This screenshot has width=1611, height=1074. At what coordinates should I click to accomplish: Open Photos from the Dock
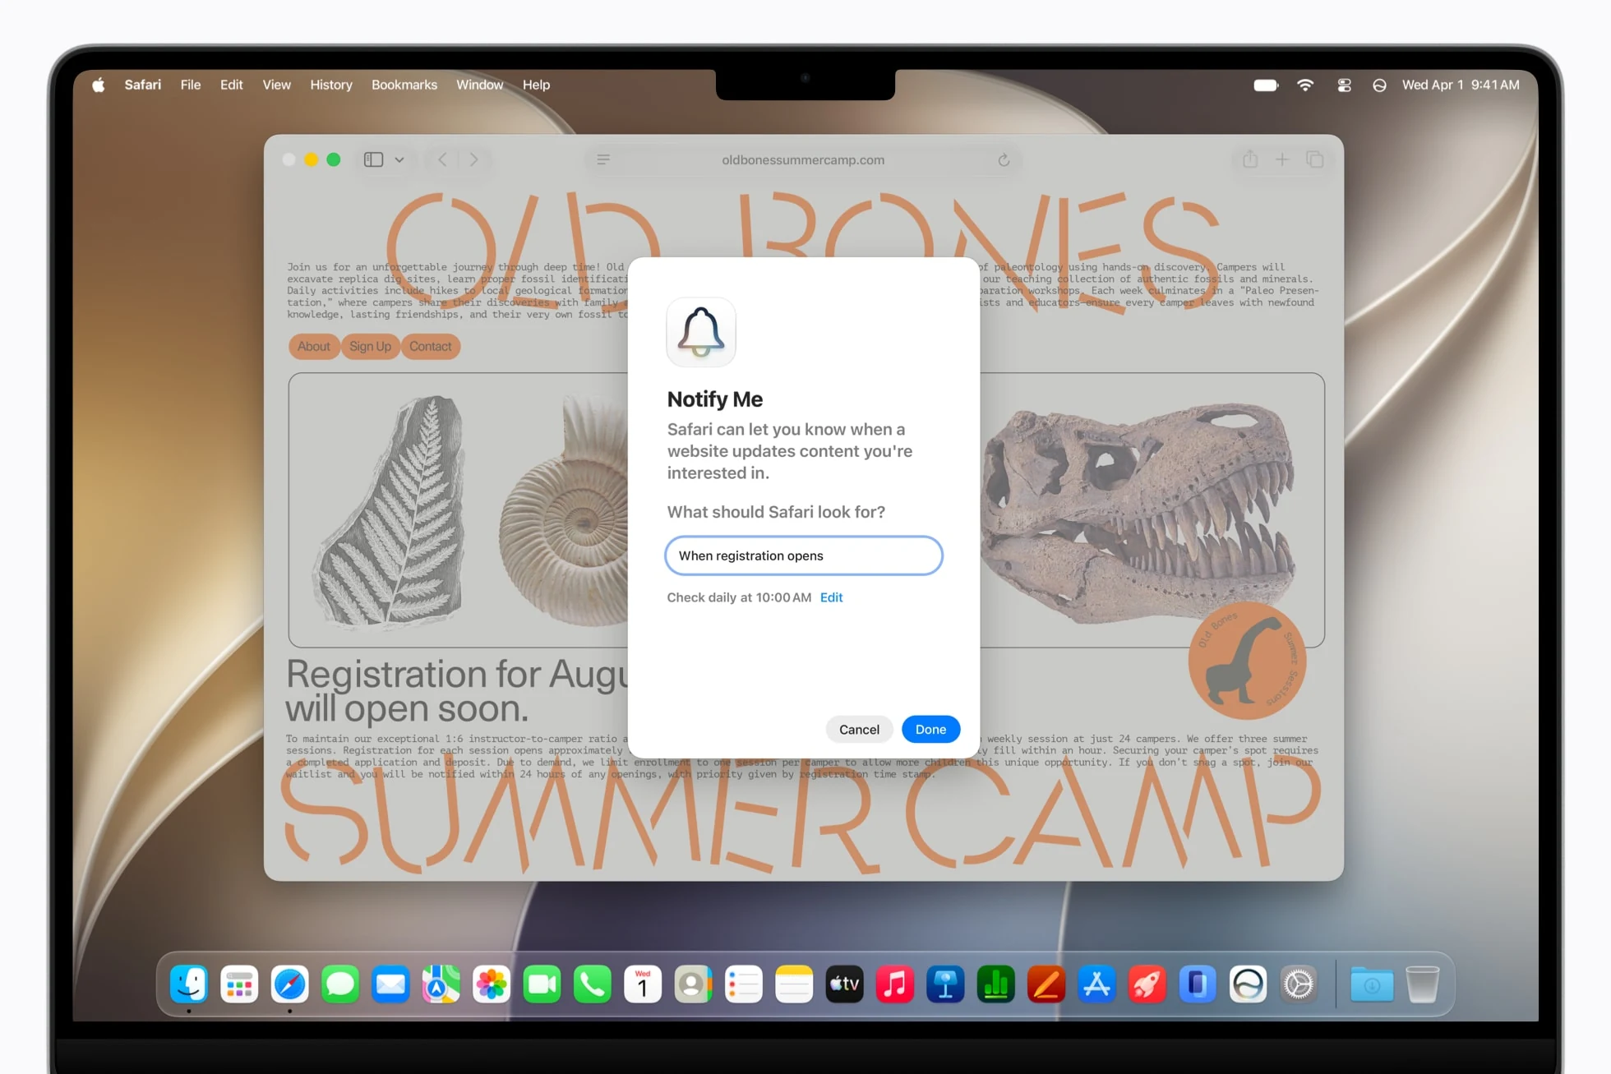[x=492, y=984]
